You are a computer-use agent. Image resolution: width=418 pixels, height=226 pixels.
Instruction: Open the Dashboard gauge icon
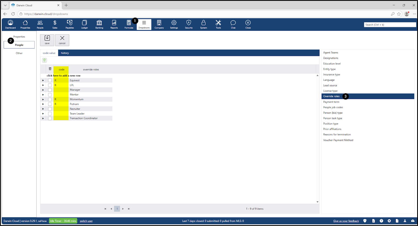point(10,24)
